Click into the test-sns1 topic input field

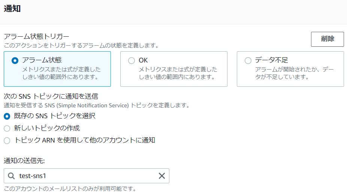tap(86, 176)
